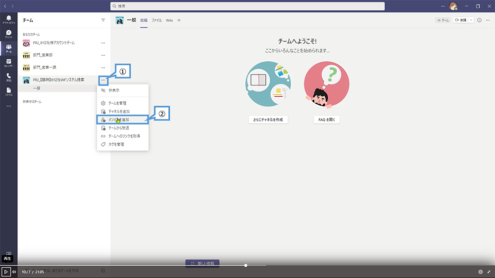This screenshot has height=278, width=495.
Task: Select the 部門_営業部 team name
Action: tap(43, 55)
